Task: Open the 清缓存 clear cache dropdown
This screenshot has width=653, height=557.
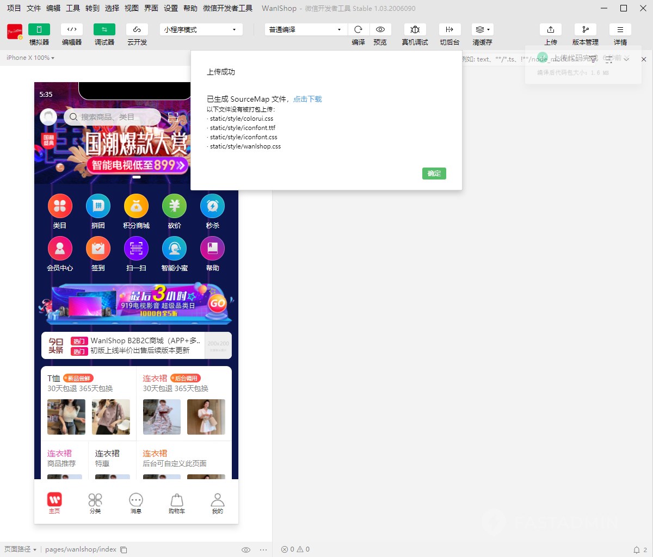Action: point(482,29)
